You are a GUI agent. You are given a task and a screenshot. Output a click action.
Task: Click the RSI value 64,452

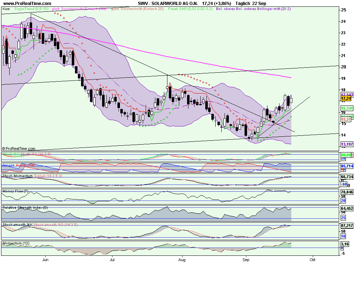tap(347, 208)
